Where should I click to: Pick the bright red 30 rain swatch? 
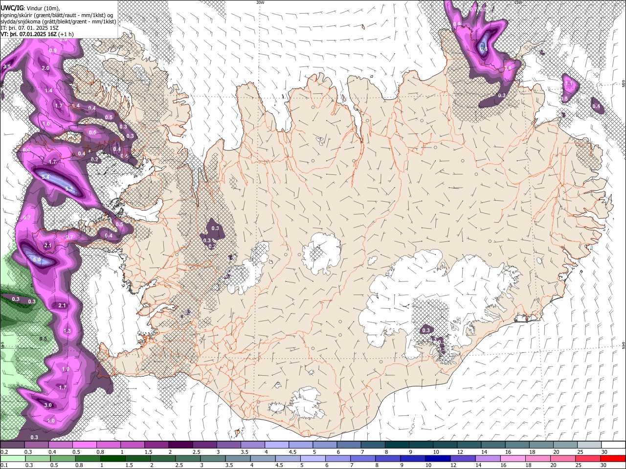point(613,458)
